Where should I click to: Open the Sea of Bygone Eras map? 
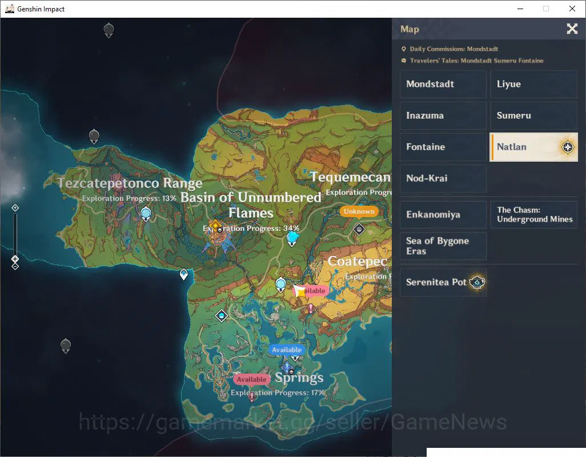(443, 246)
